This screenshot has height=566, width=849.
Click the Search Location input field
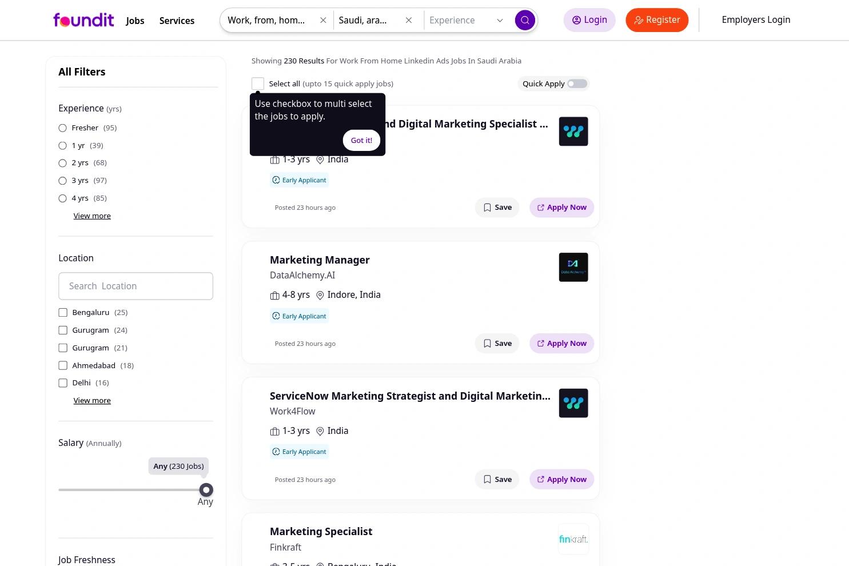point(135,286)
